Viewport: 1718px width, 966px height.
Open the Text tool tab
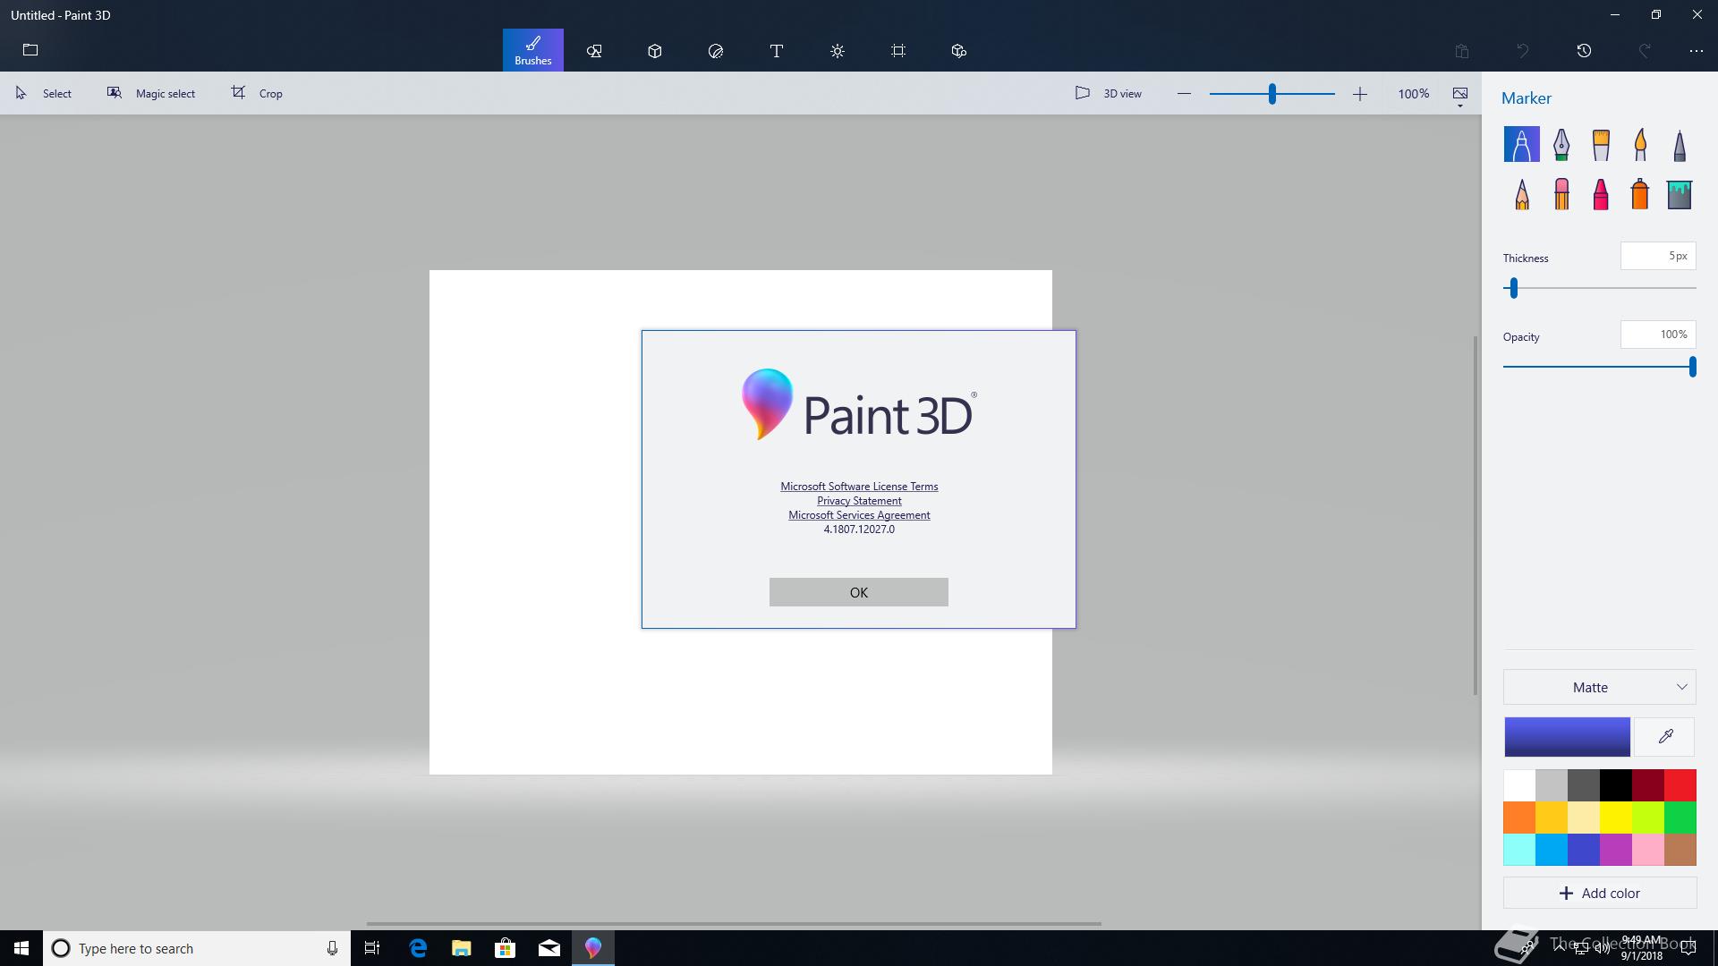click(x=777, y=51)
